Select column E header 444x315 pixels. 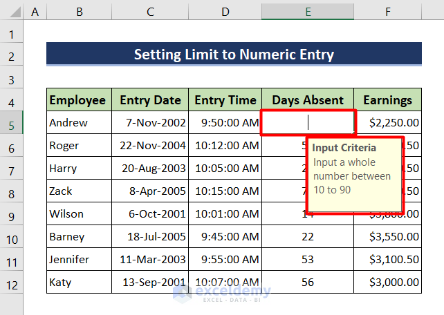(x=308, y=11)
